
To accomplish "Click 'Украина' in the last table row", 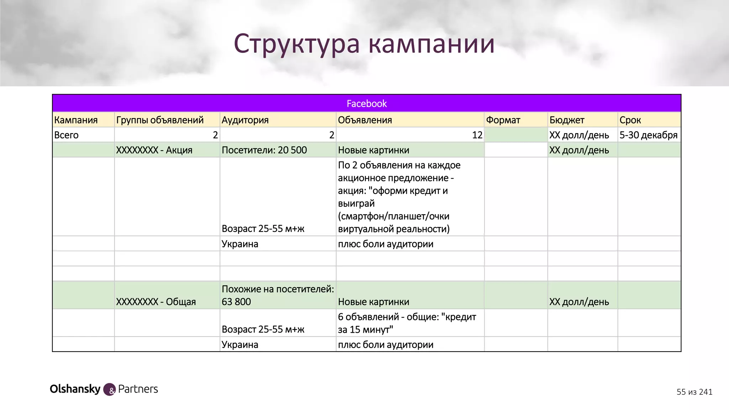I will [x=278, y=344].
